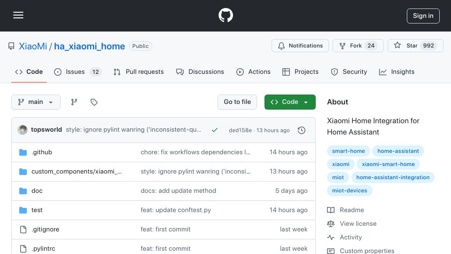
Task: Click the Fork count 24
Action: tap(371, 46)
